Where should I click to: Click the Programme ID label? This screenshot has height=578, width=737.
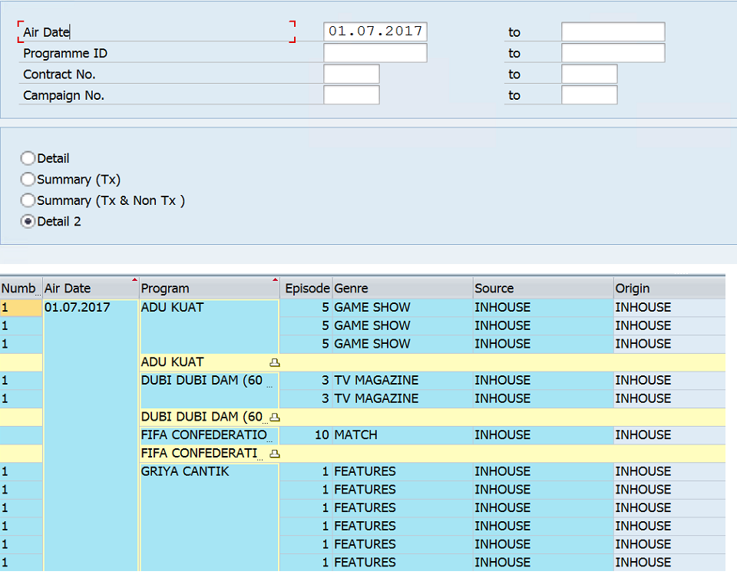click(x=65, y=54)
